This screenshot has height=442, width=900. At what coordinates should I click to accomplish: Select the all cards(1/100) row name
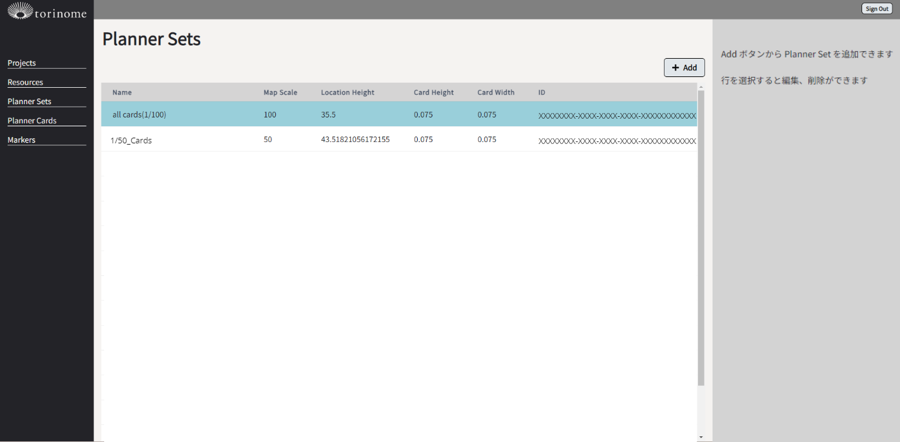[x=139, y=115]
